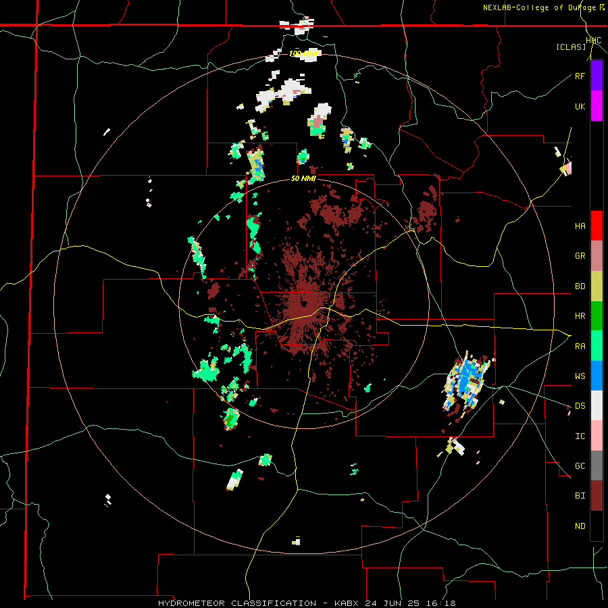Pick the blue WS legend swatch
This screenshot has width=608, height=608.
pos(597,376)
